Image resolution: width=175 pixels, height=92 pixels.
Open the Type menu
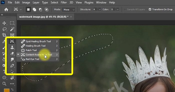pyautogui.click(x=45, y=3)
